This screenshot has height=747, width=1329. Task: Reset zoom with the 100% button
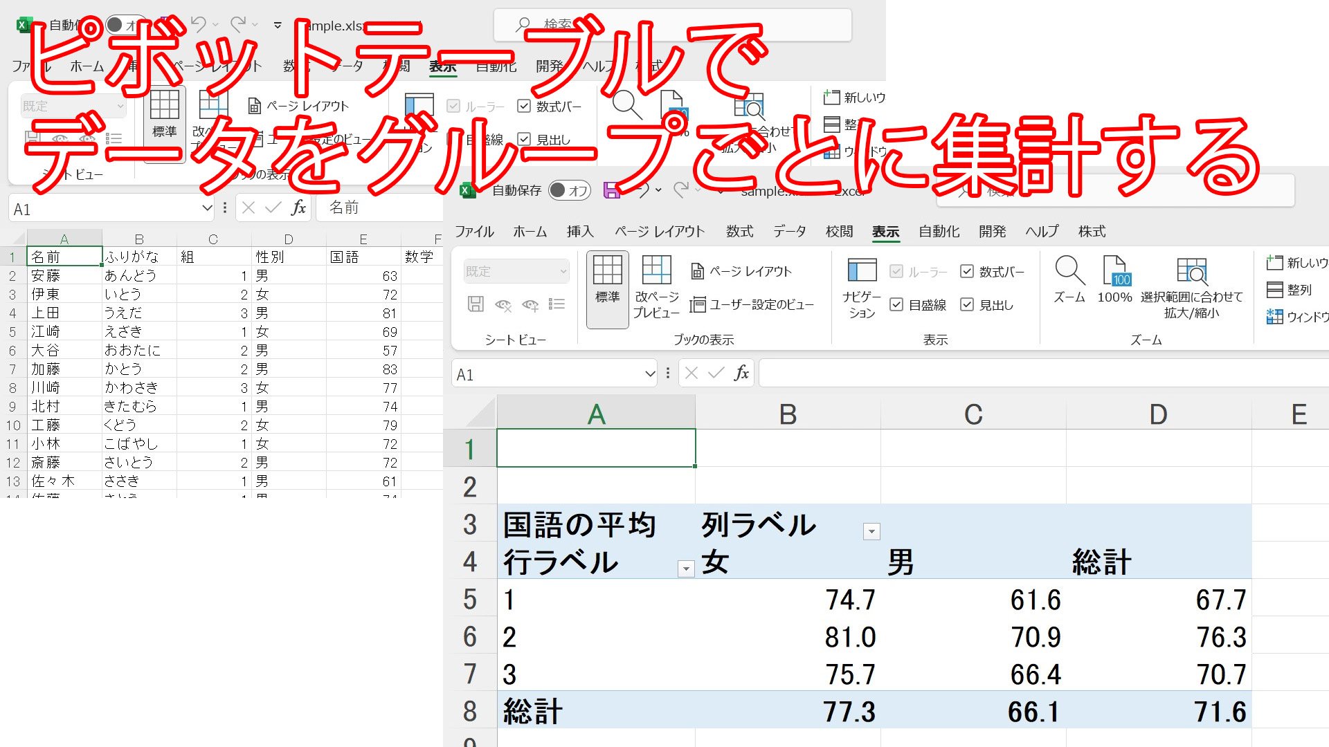tap(1114, 279)
